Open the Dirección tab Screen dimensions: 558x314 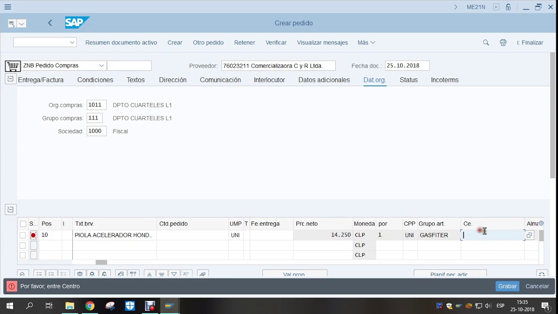click(173, 80)
